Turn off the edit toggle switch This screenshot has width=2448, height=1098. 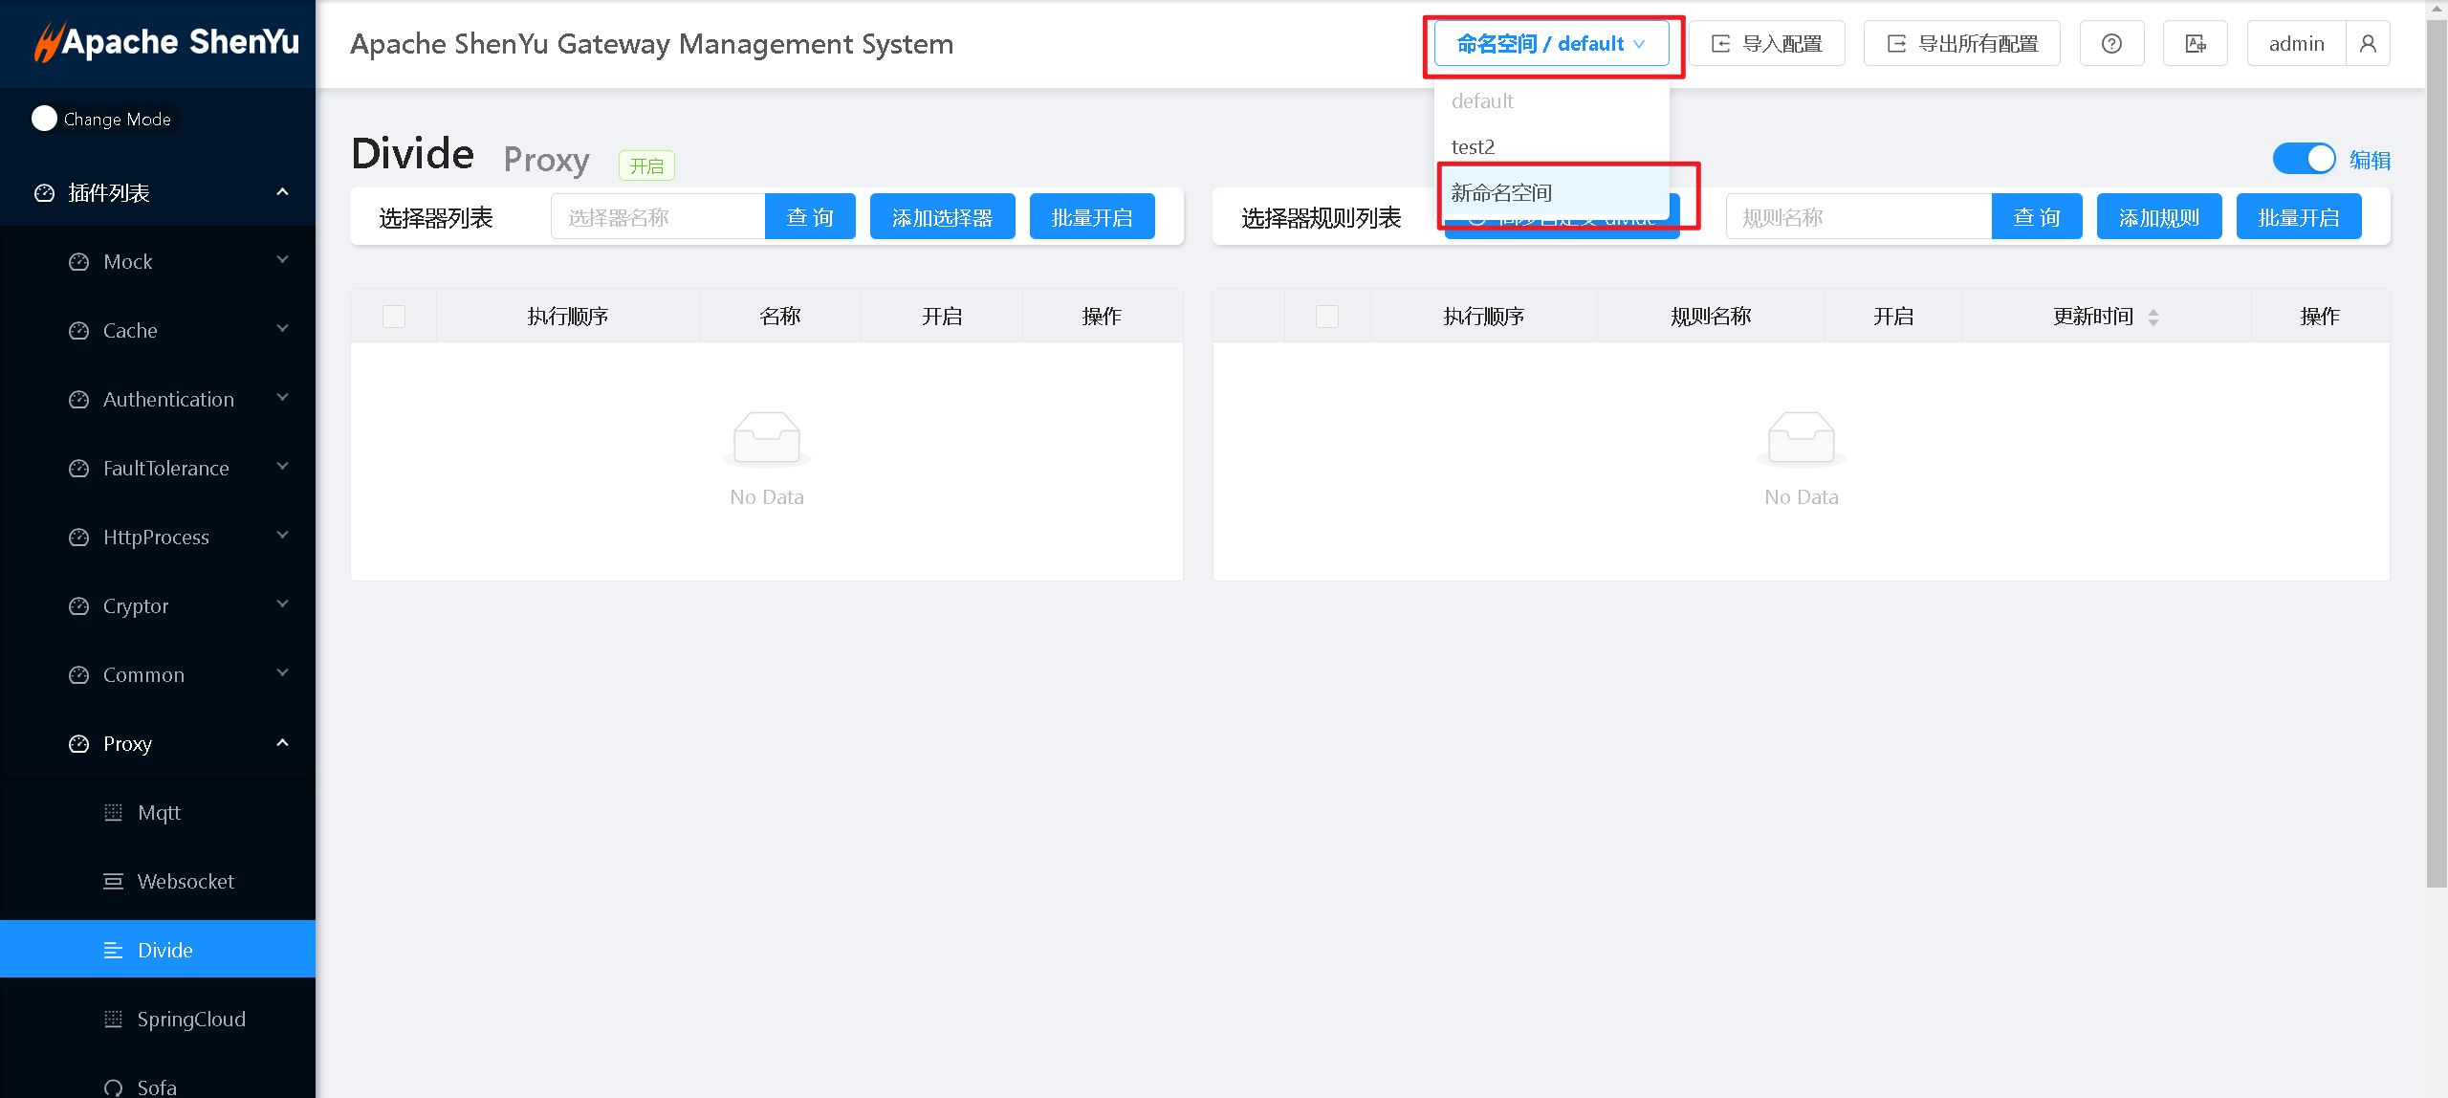pos(2303,159)
